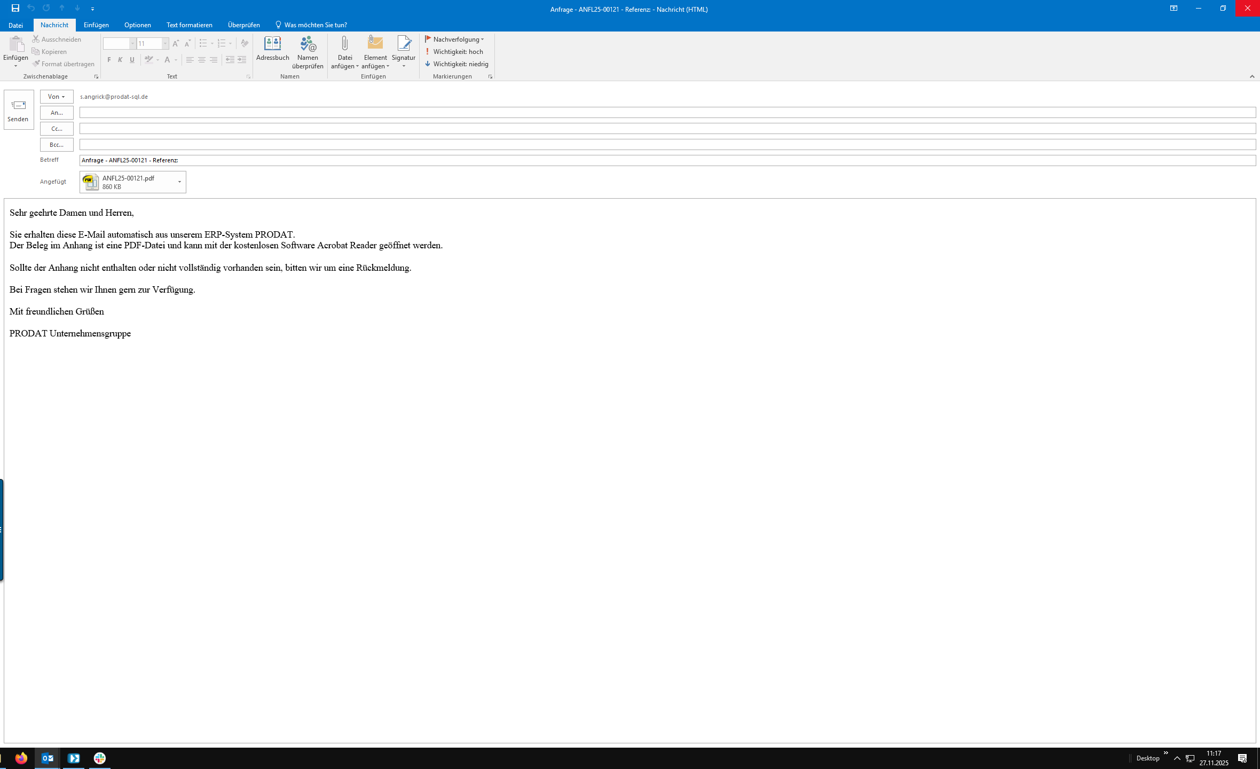Viewport: 1260px width, 769px height.
Task: Open the font color picker arrow
Action: (176, 60)
